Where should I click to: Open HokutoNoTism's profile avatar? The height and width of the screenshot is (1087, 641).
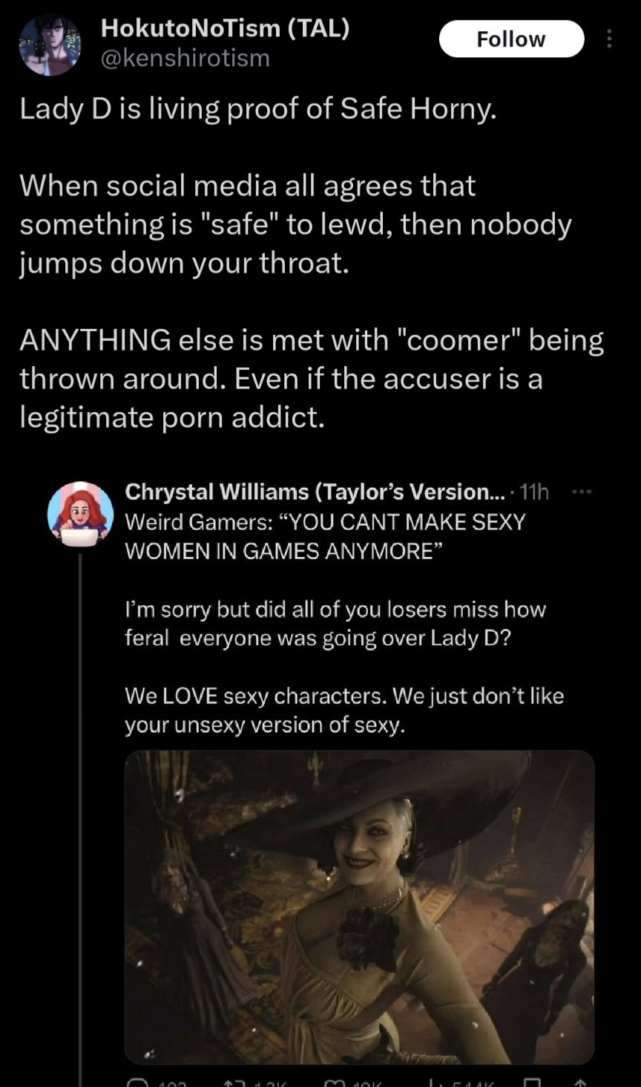(50, 45)
